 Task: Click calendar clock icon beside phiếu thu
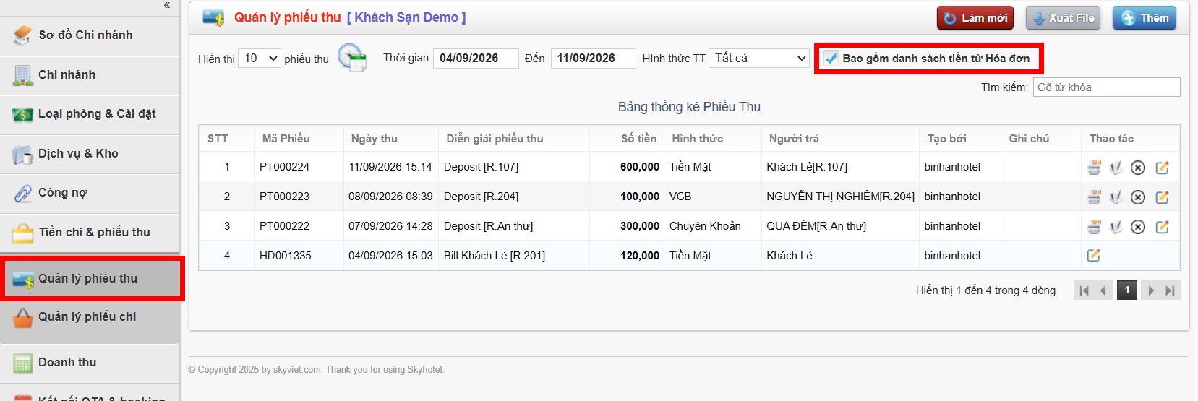coord(353,58)
